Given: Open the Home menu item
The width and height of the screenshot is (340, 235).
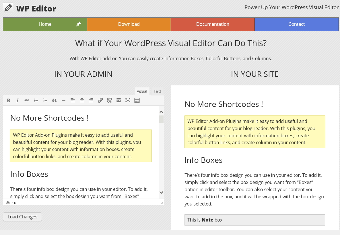Looking at the screenshot, I should coord(45,24).
